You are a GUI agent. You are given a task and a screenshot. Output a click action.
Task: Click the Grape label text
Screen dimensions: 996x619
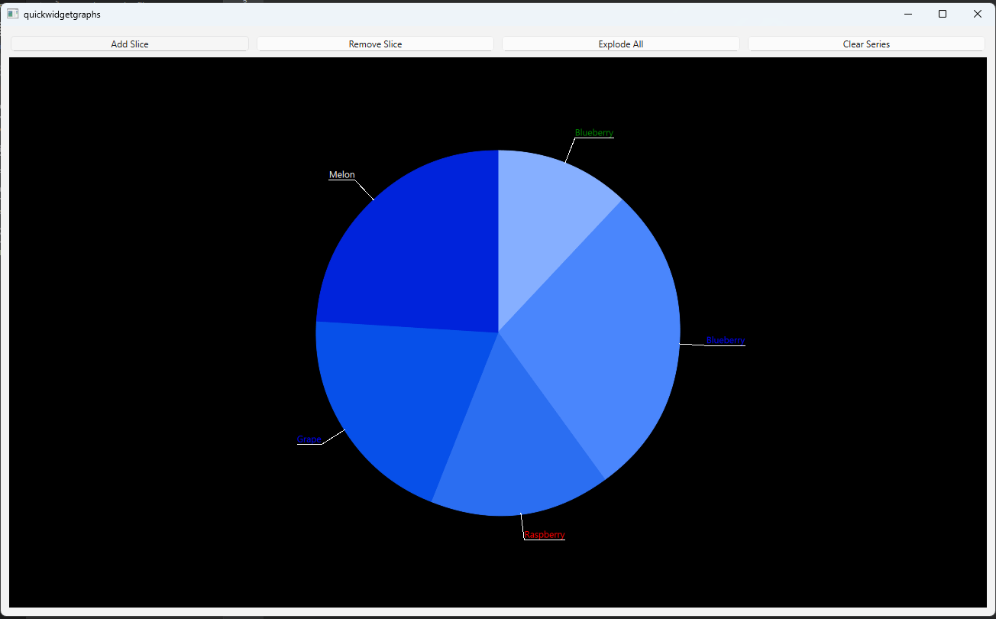(309, 439)
